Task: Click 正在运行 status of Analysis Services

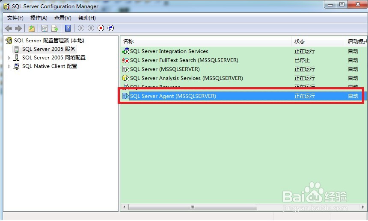Action: (x=305, y=78)
